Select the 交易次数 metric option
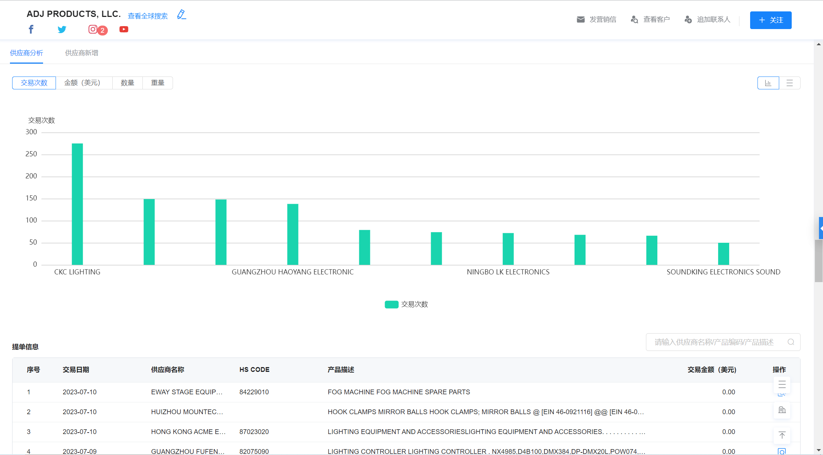823x455 pixels. [34, 83]
